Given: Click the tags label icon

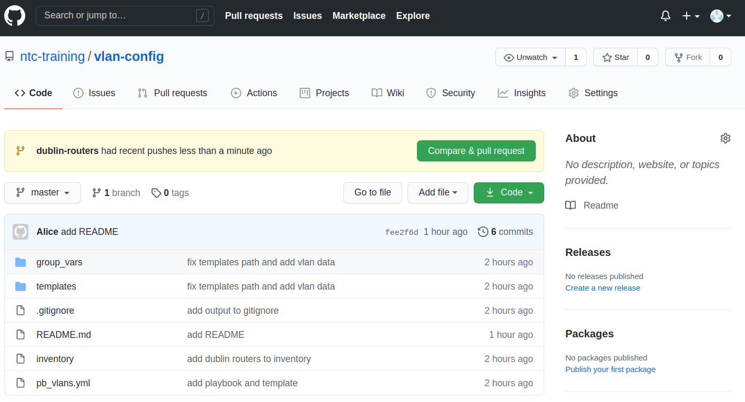Looking at the screenshot, I should click(x=156, y=193).
